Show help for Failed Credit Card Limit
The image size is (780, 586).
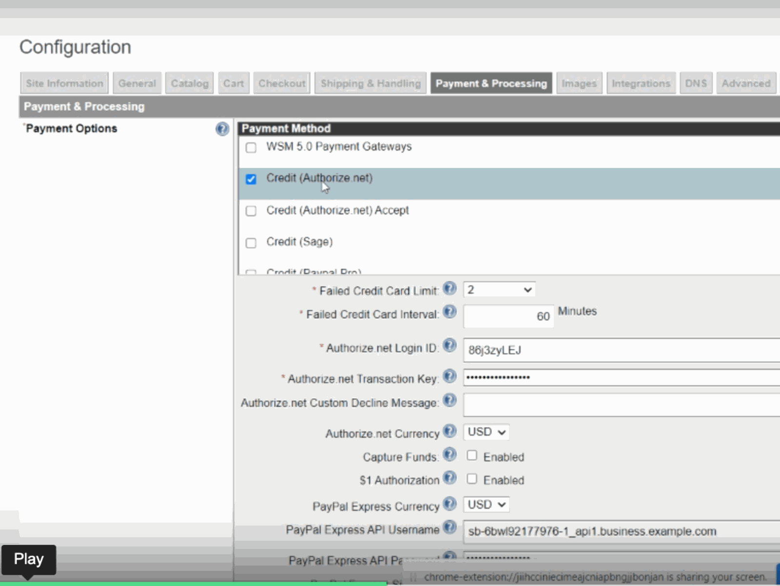coord(449,288)
